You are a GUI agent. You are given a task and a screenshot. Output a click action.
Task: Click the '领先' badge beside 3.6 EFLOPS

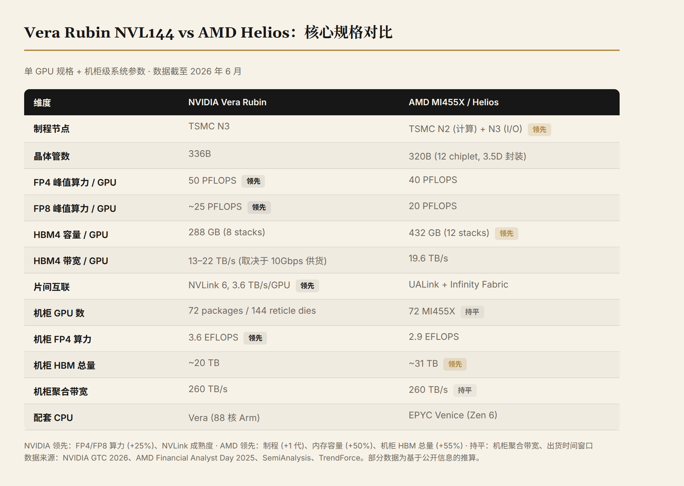click(x=255, y=338)
